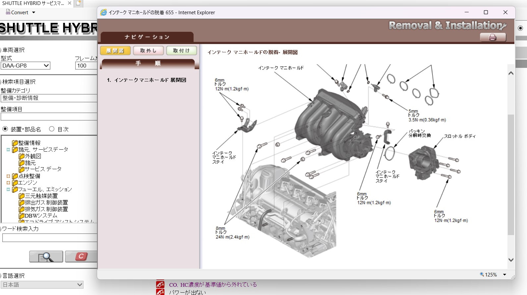Image resolution: width=527 pixels, height=295 pixels.
Task: Select radio button at right window edge
Action: [520, 28]
